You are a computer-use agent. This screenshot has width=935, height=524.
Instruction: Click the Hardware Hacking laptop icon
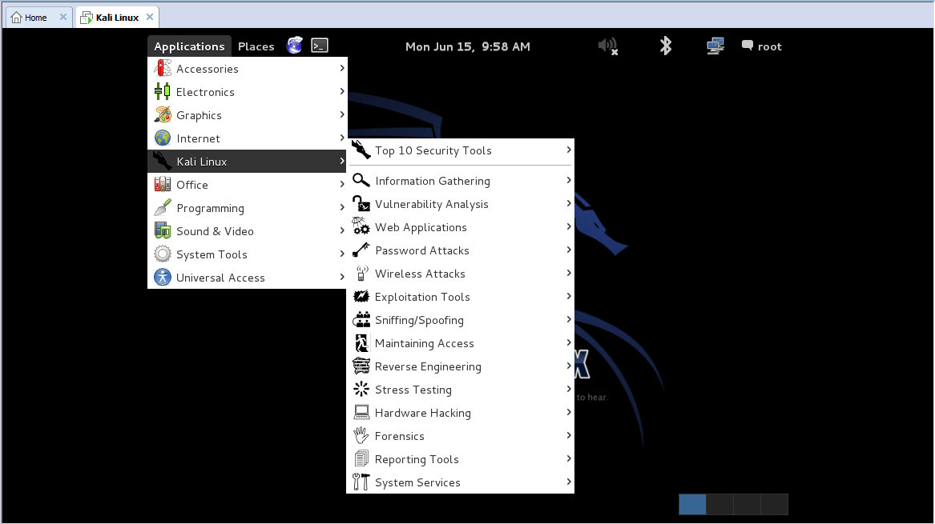[361, 413]
